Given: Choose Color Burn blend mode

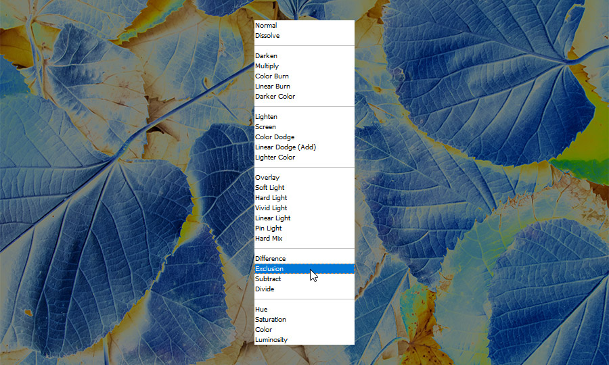Looking at the screenshot, I should pos(304,76).
